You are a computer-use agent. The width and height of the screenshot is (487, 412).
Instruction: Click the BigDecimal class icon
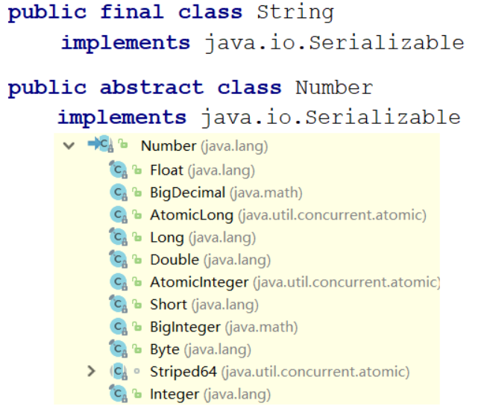click(119, 192)
